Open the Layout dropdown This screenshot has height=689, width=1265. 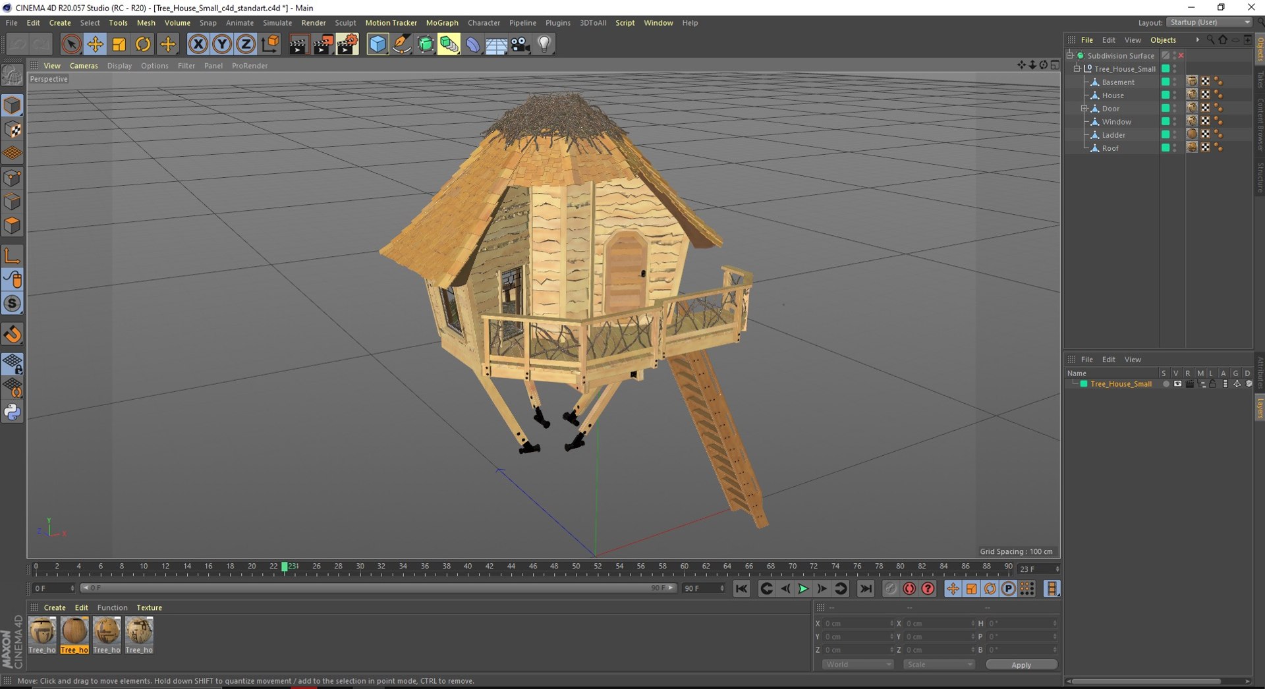tap(1209, 22)
